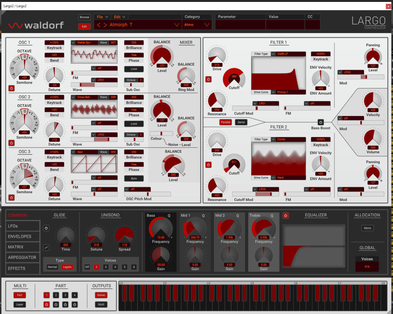393x314 pixels.
Task: Open OSC 2 waveform dropdown Xmas Bell
Action: 84,97
